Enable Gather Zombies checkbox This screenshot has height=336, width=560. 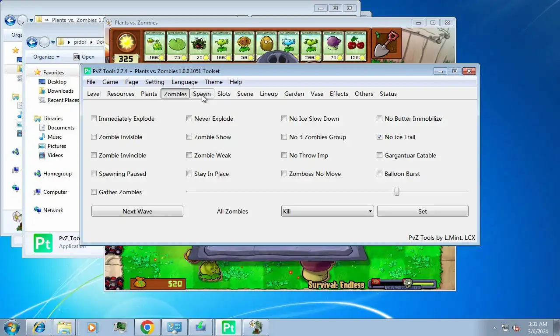click(x=94, y=192)
